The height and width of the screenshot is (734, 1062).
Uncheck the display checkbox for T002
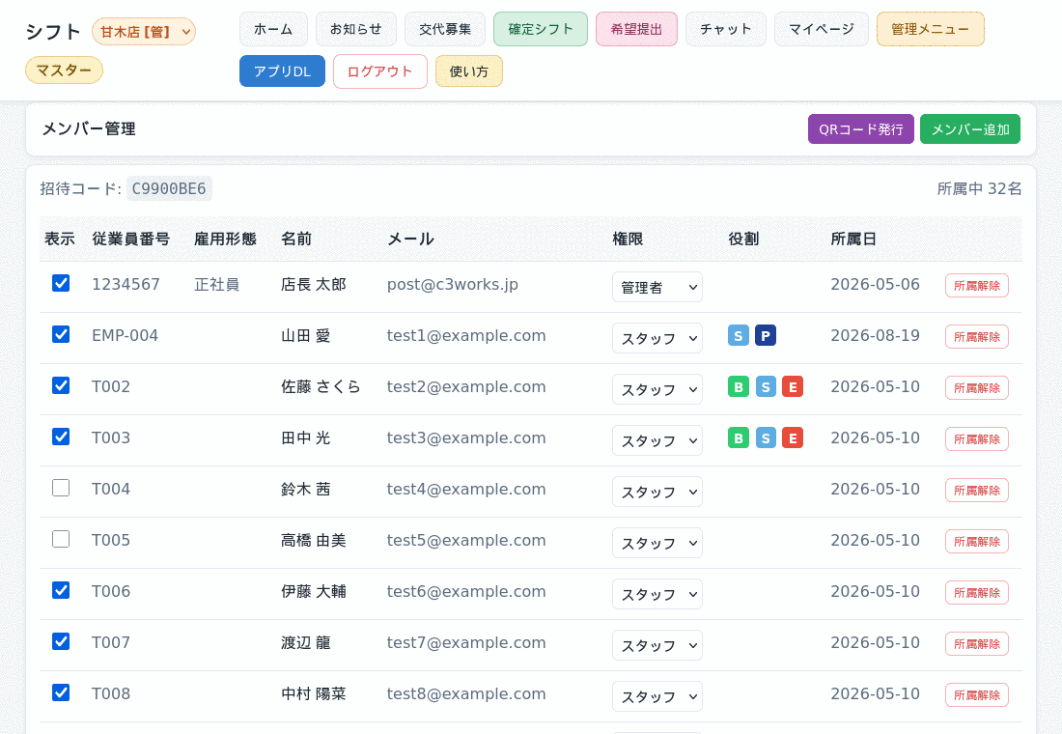(61, 385)
